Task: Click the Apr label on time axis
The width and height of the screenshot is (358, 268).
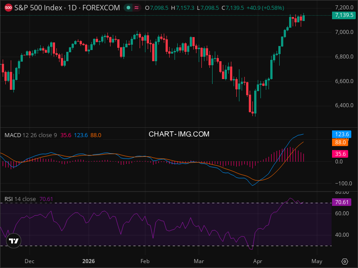Action: click(258, 261)
